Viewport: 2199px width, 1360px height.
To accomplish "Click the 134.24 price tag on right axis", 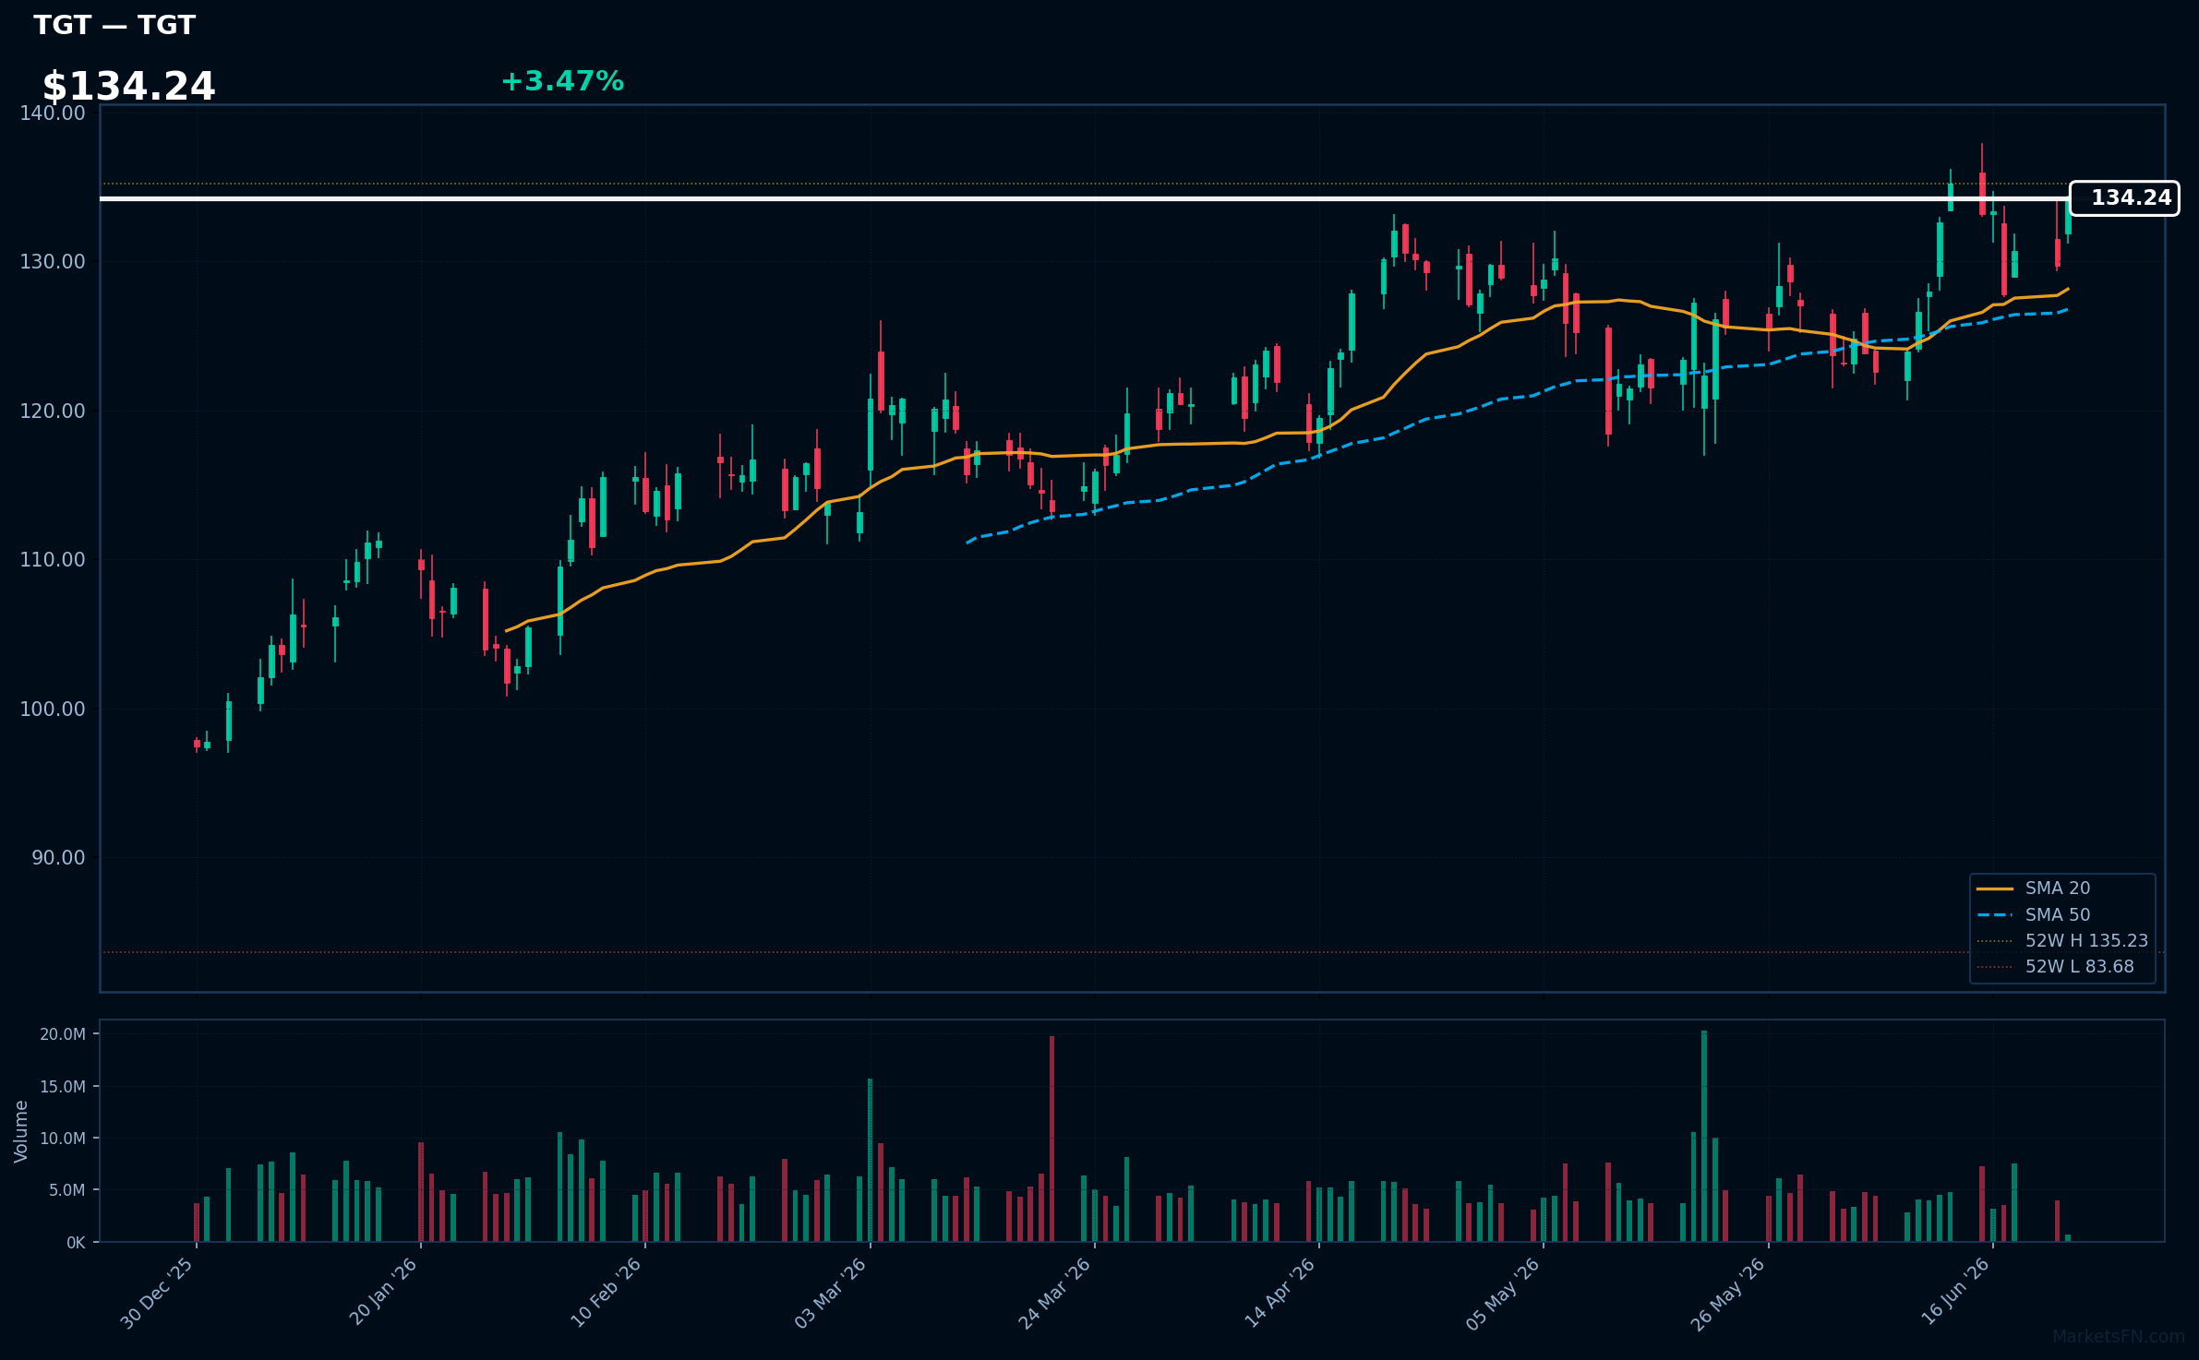I will 2124,198.
